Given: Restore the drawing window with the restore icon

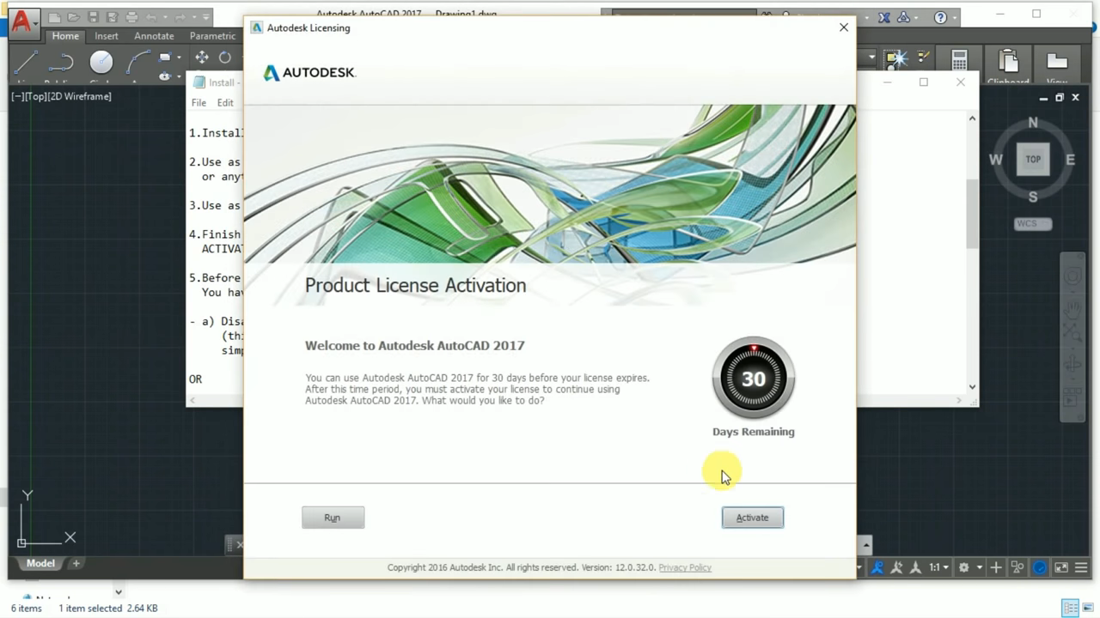Looking at the screenshot, I should (x=1059, y=97).
